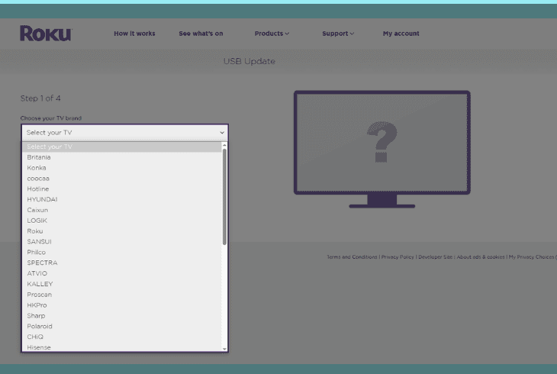Open About ads & cookies link
The height and width of the screenshot is (374, 557).
pos(480,256)
